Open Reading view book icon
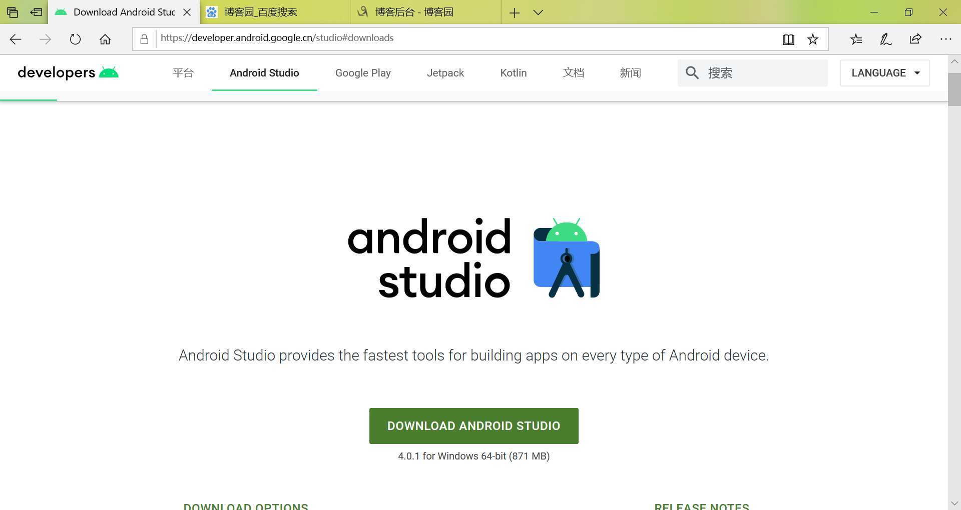The image size is (961, 510). click(x=788, y=39)
